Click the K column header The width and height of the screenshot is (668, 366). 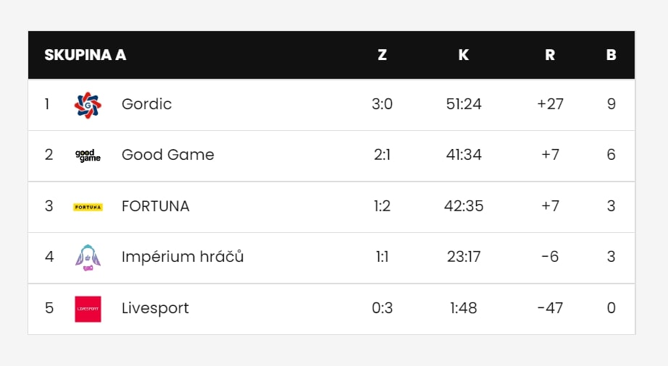tap(464, 55)
